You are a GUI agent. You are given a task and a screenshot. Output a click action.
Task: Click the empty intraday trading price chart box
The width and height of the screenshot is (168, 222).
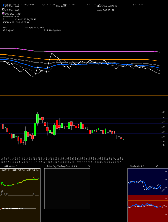(x=67, y=188)
